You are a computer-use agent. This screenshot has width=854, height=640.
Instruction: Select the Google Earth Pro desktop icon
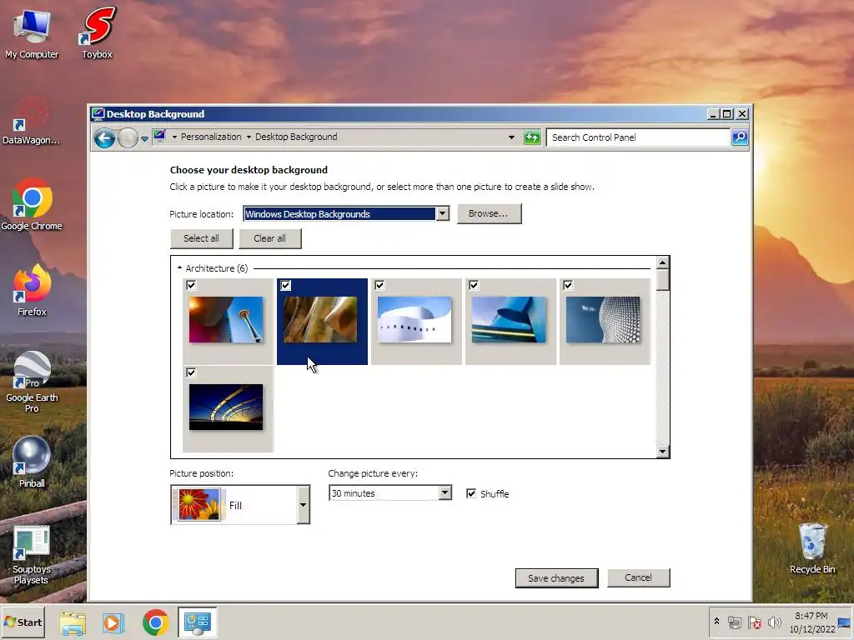(32, 382)
